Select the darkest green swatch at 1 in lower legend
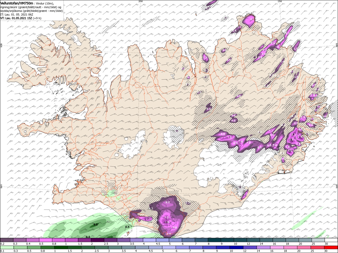Viewport: 338px width, 253px height. [61, 247]
